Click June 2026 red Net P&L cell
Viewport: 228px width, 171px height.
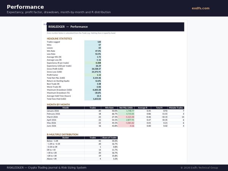(x=126, y=126)
